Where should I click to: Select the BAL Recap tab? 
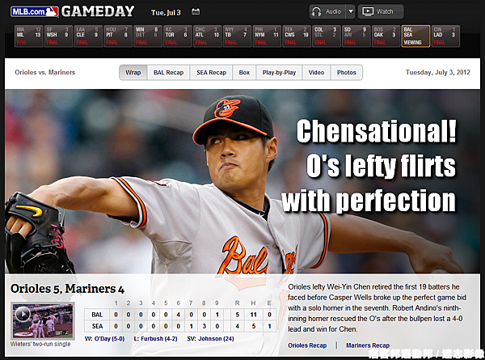pos(169,73)
